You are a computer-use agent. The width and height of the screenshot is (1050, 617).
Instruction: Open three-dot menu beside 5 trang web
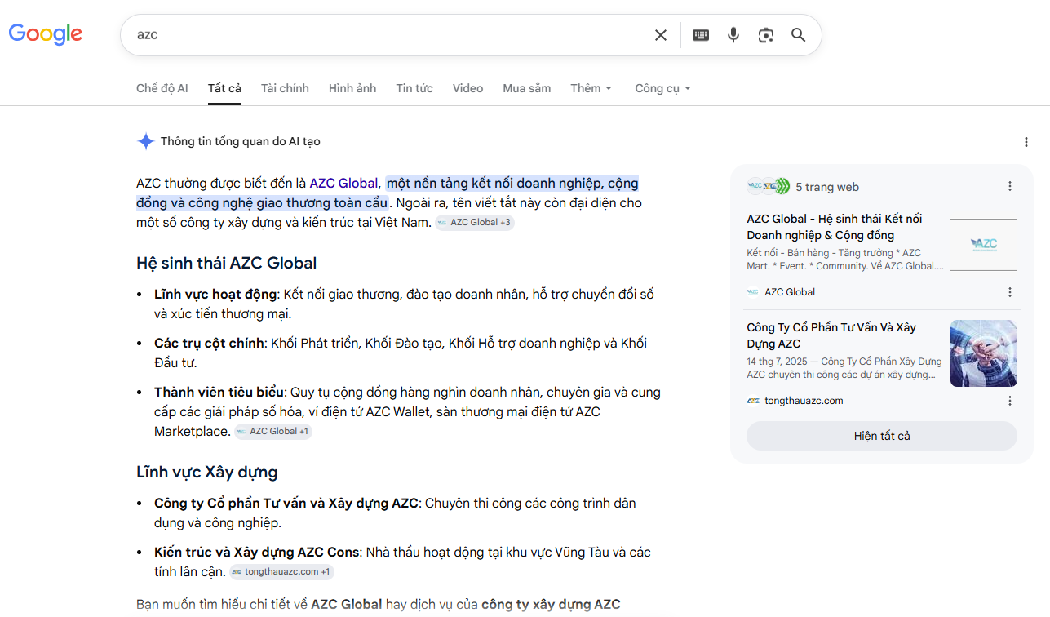(1010, 186)
